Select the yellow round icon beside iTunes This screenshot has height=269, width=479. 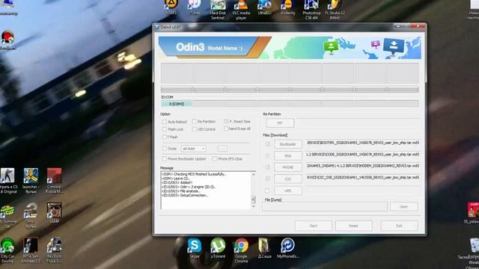[x=171, y=7]
